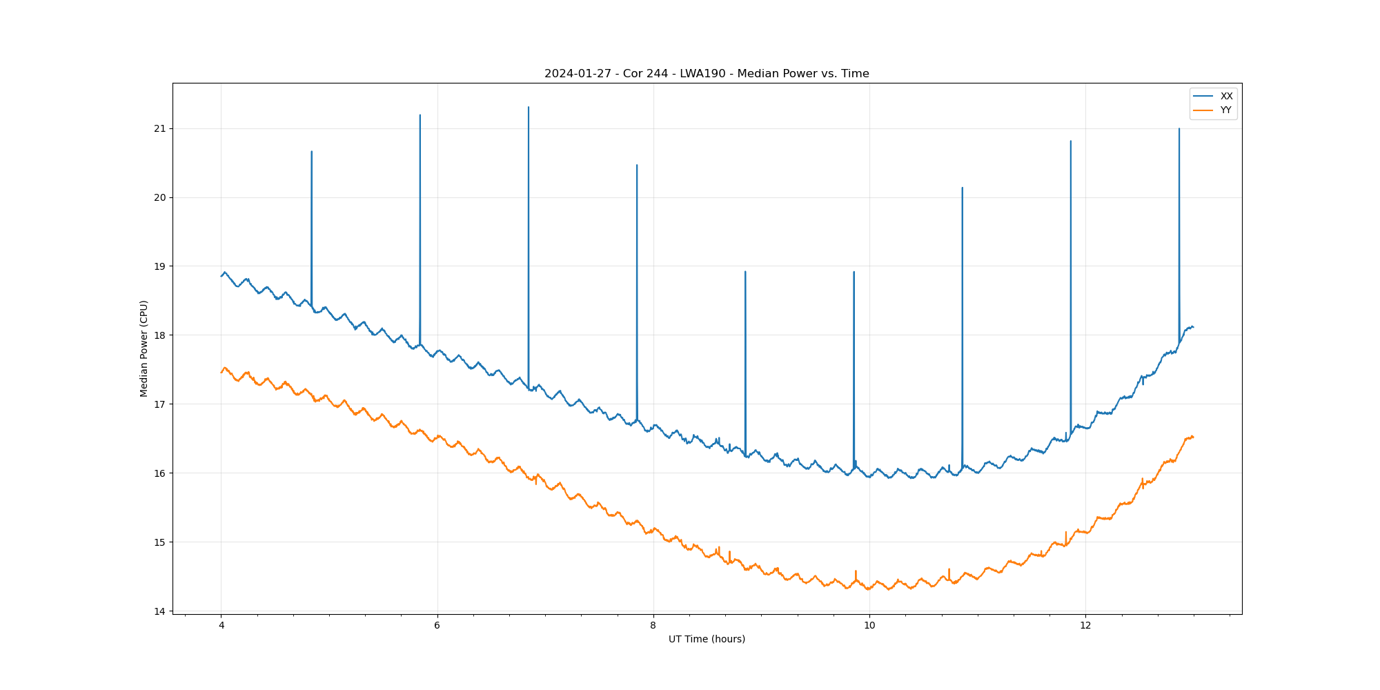Screen dimensions: 1380x690
Task: Click the x-axis tick label 10
Action: point(869,626)
